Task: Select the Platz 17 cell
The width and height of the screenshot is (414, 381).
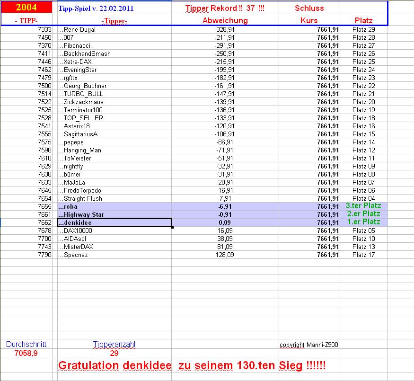Action: (x=363, y=255)
